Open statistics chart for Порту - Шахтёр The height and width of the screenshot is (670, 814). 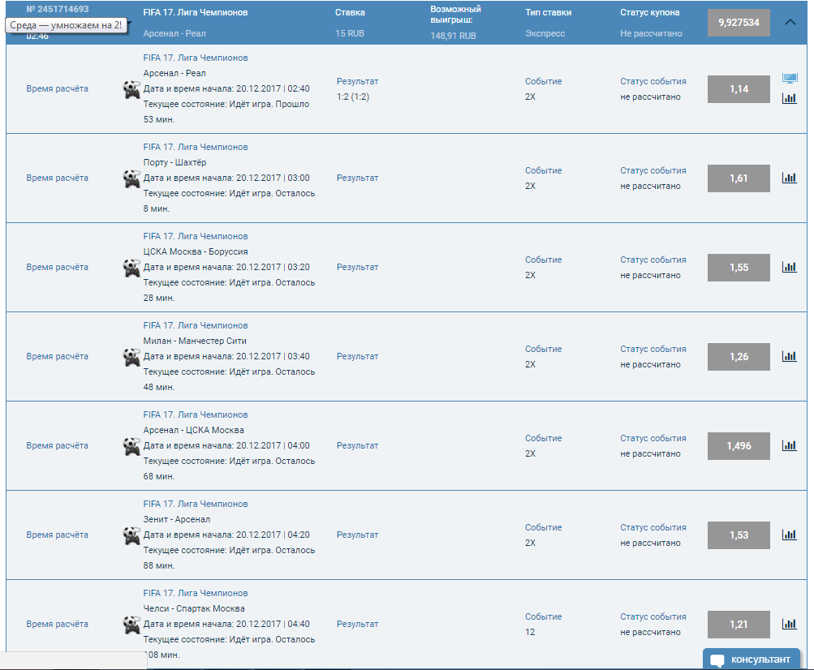tap(789, 178)
